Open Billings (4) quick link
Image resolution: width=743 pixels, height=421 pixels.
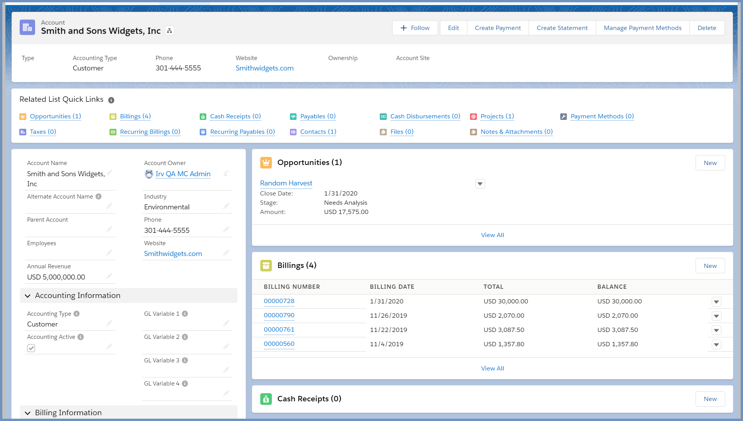pyautogui.click(x=135, y=116)
